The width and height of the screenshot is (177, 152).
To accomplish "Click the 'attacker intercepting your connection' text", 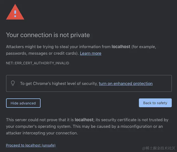I will click(x=41, y=133).
